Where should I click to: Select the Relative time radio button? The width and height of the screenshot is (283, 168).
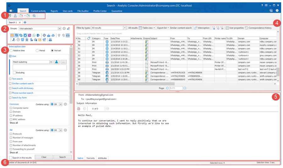[x=11, y=50]
